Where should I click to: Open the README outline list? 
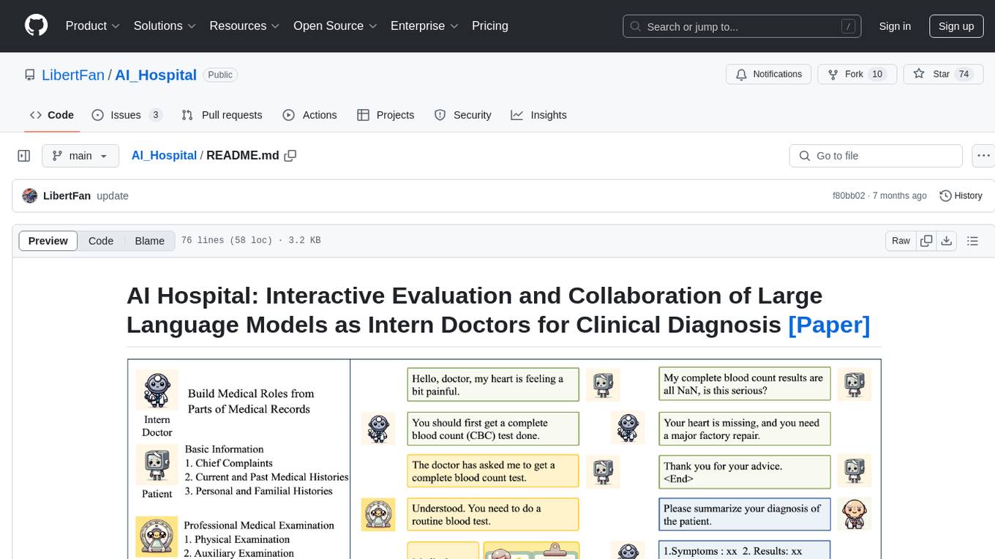[x=972, y=241]
